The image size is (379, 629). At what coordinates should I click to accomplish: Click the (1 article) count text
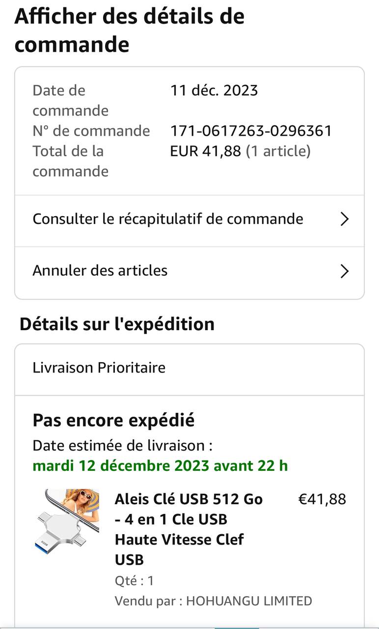[278, 151]
